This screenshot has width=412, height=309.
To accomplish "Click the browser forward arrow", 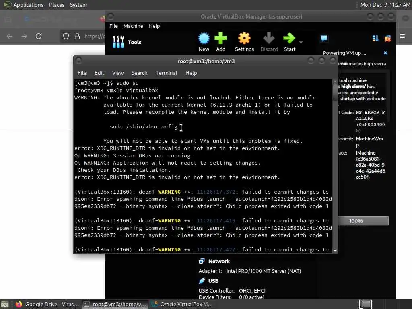I will click(24, 36).
